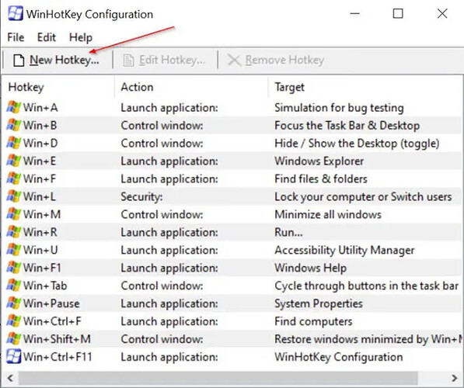The height and width of the screenshot is (388, 464).
Task: Select the Win+A hotkey row icon
Action: 14,107
